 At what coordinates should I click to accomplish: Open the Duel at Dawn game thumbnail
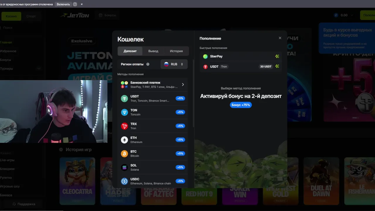(321, 181)
